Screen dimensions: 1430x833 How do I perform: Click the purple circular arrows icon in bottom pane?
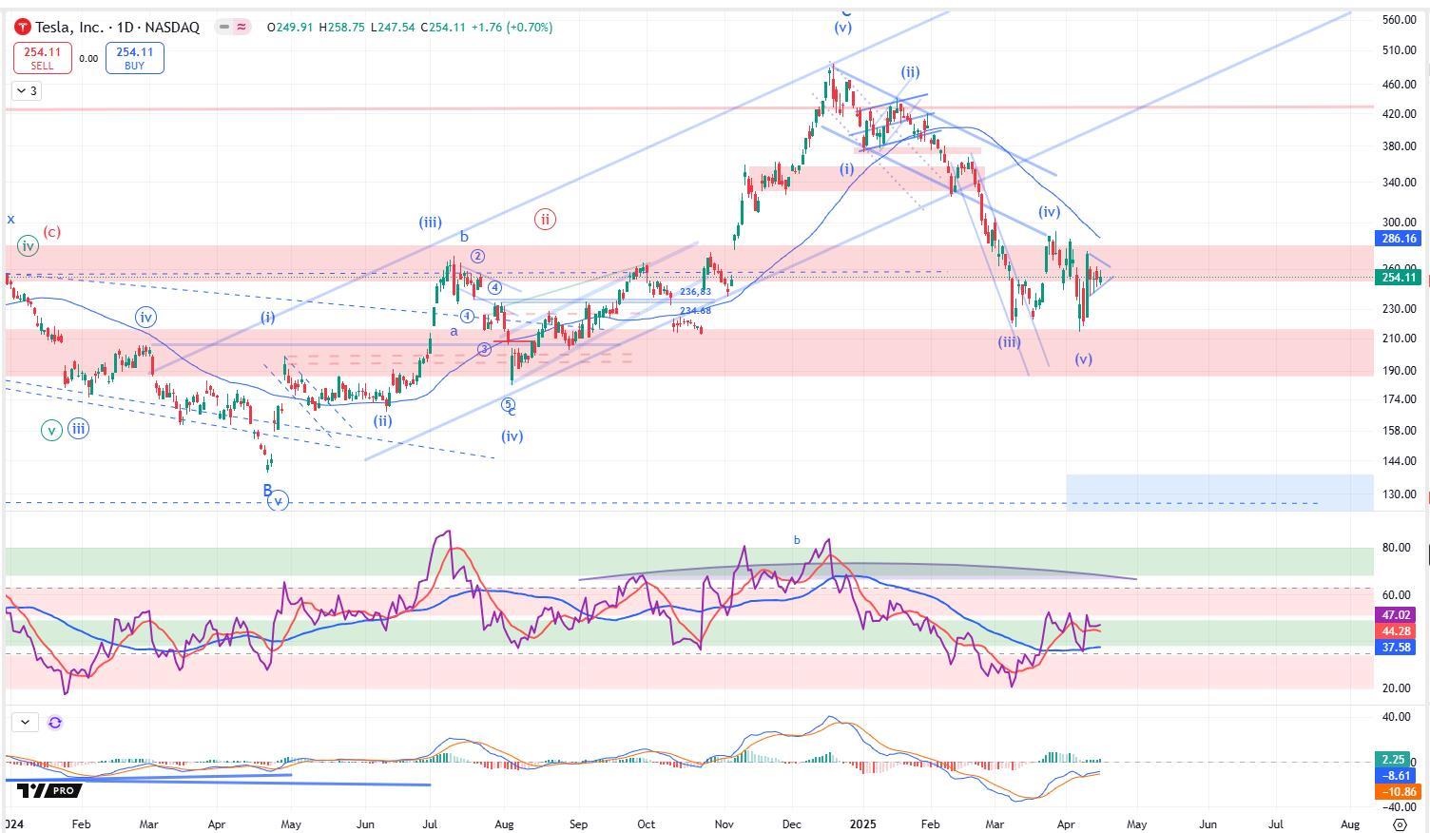coord(55,723)
